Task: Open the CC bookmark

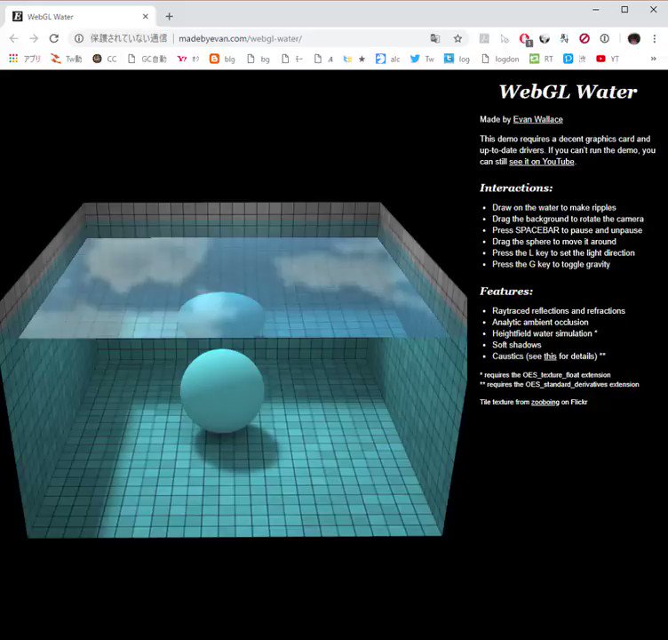Action: click(105, 59)
